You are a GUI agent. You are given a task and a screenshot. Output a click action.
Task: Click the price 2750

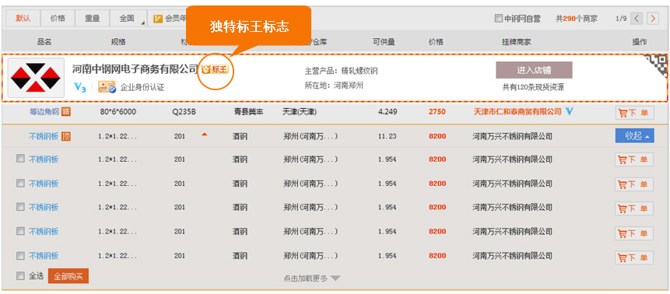click(x=437, y=112)
